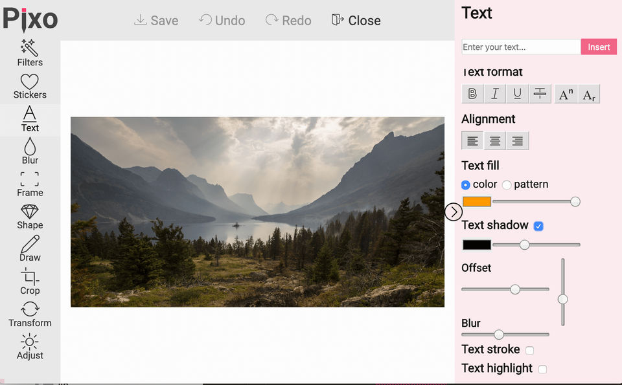Screen dimensions: 622x385
Task: Open the Frame tool
Action: (x=30, y=184)
